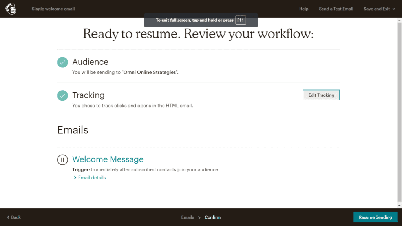Click the chevron between Emails and Confirm
This screenshot has height=226, width=402.
[x=199, y=217]
